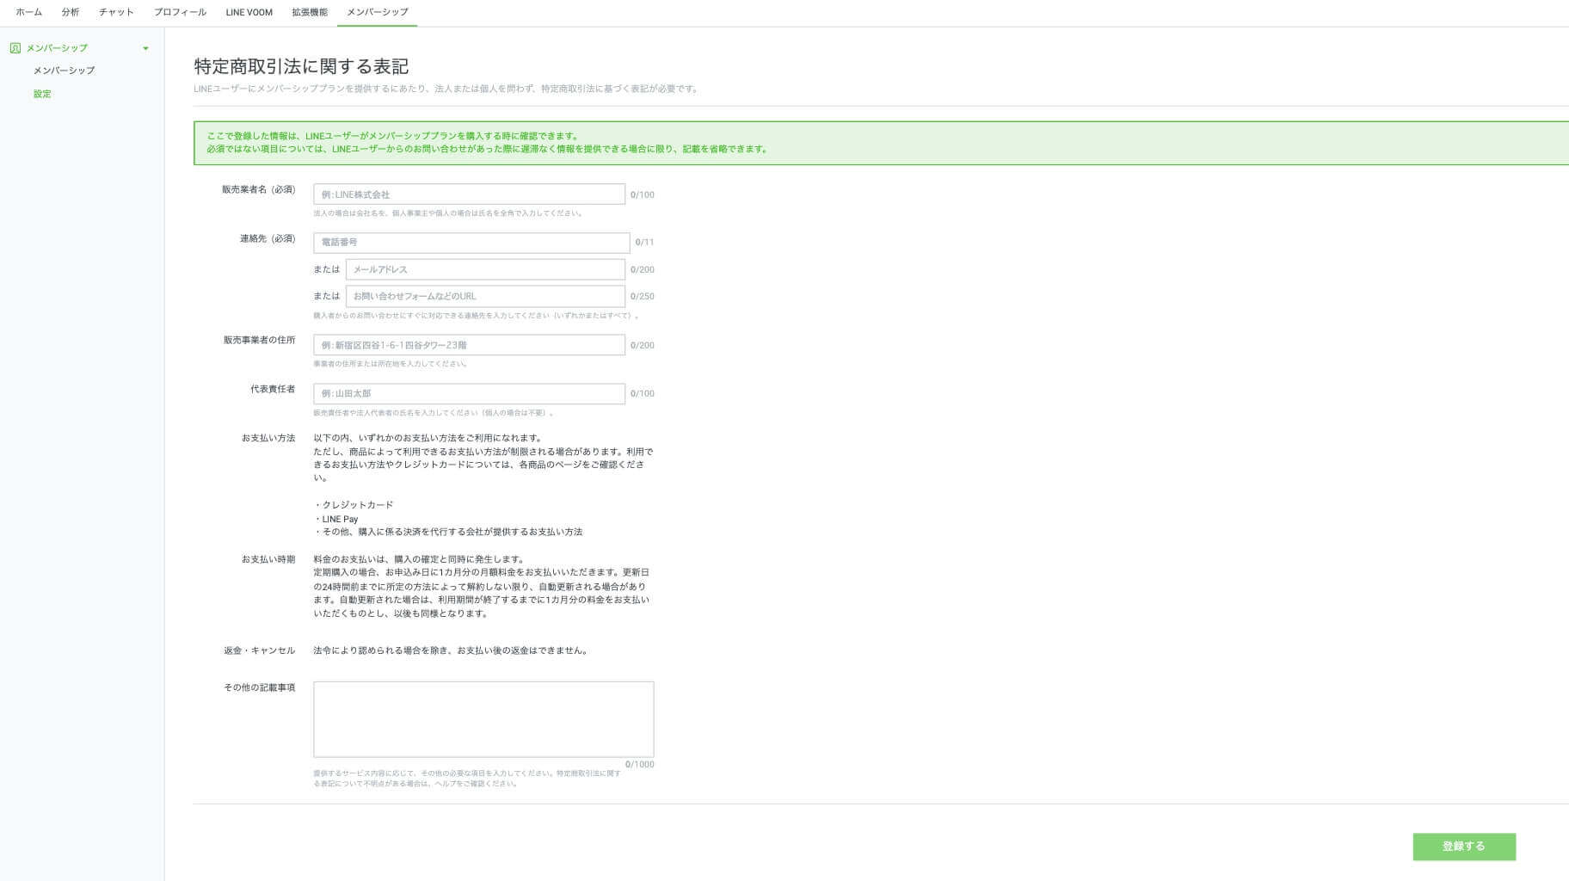Open the ホーム tab
This screenshot has width=1569, height=881.
28,12
